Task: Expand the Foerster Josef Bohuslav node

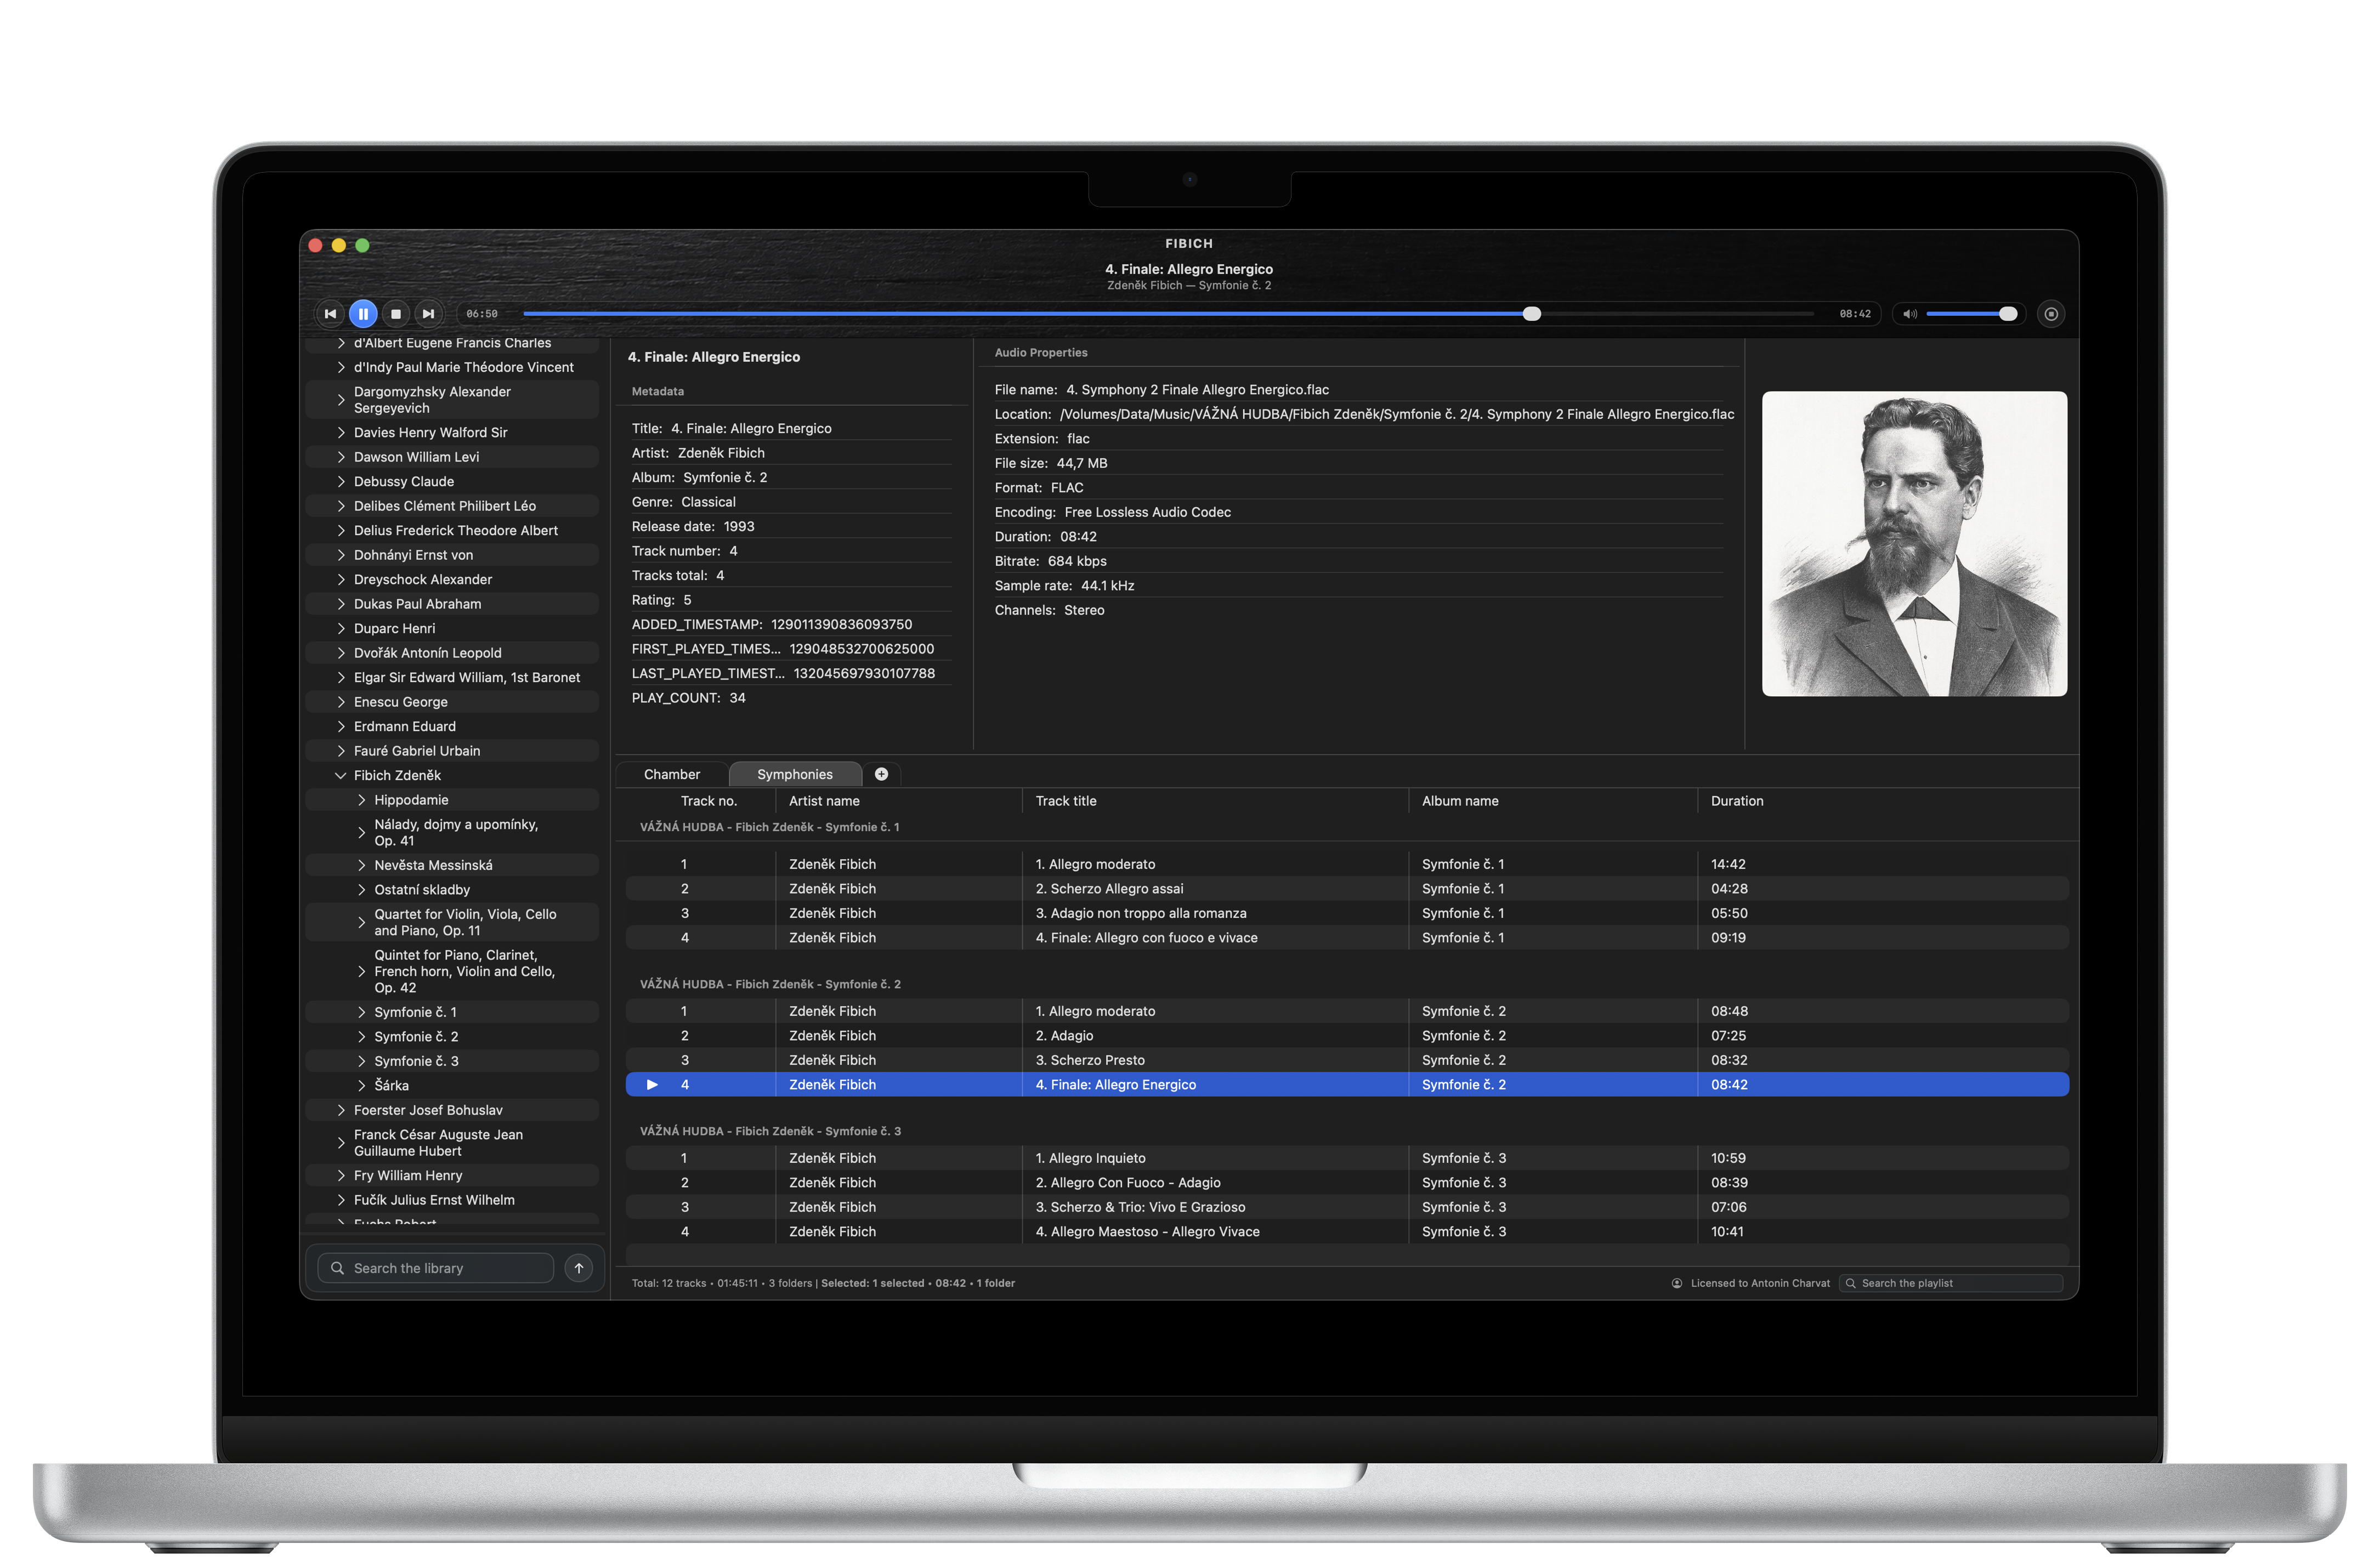Action: point(340,1110)
